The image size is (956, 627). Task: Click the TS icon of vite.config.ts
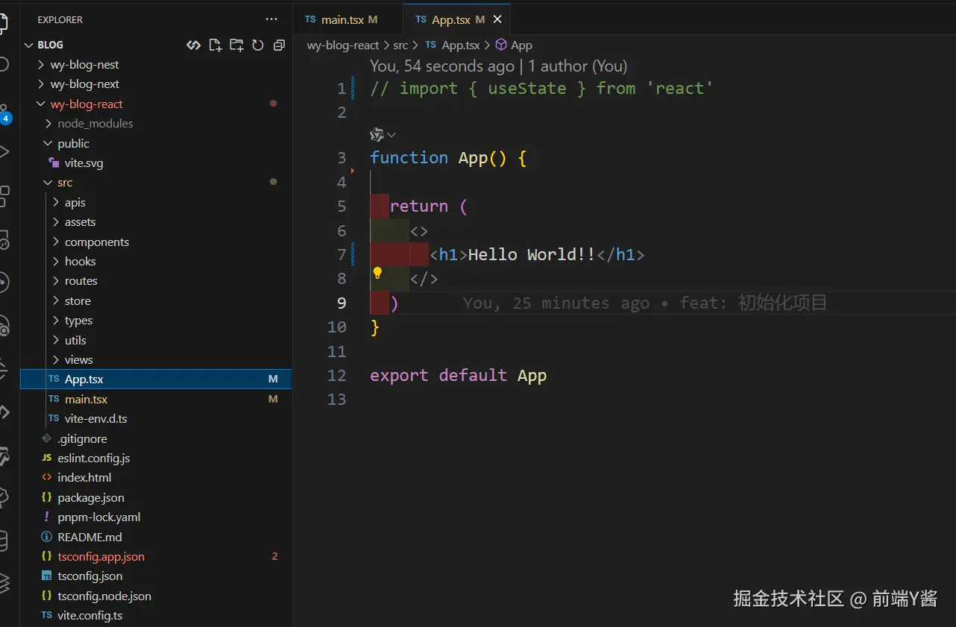coord(47,615)
